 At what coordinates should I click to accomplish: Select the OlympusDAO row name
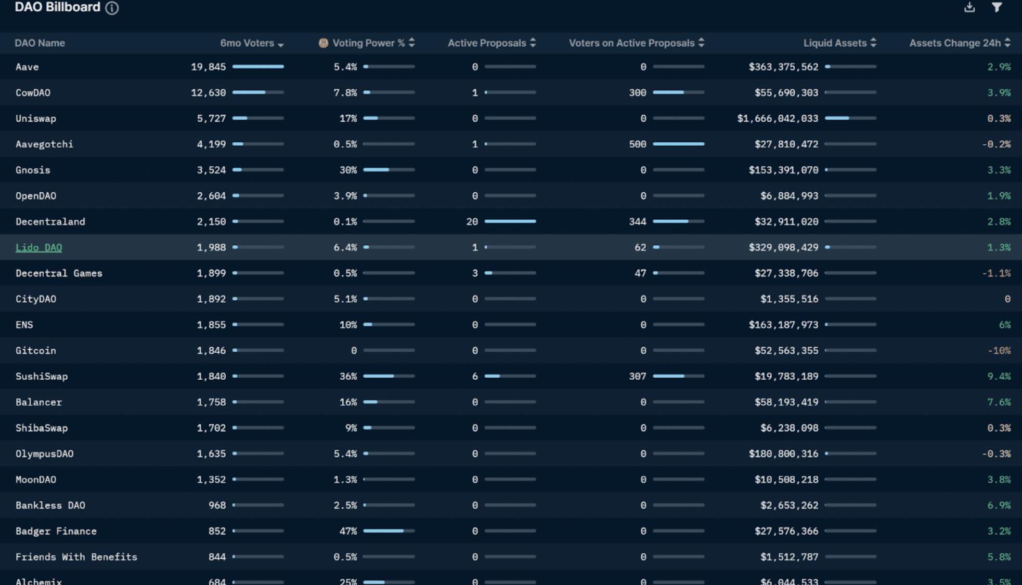(44, 454)
